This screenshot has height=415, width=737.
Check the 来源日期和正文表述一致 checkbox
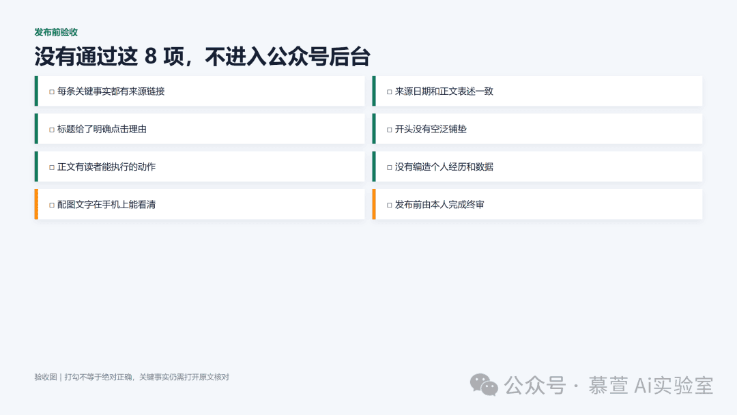(x=389, y=91)
